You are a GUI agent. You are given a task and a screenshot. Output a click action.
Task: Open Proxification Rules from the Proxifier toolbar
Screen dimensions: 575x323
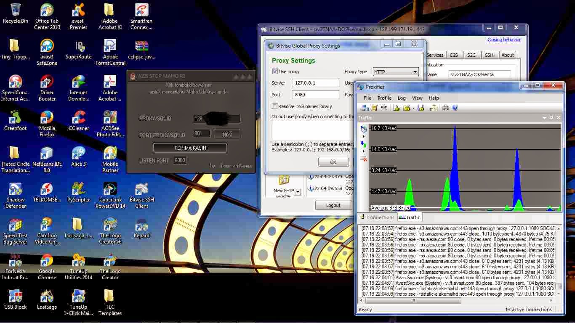tap(374, 108)
